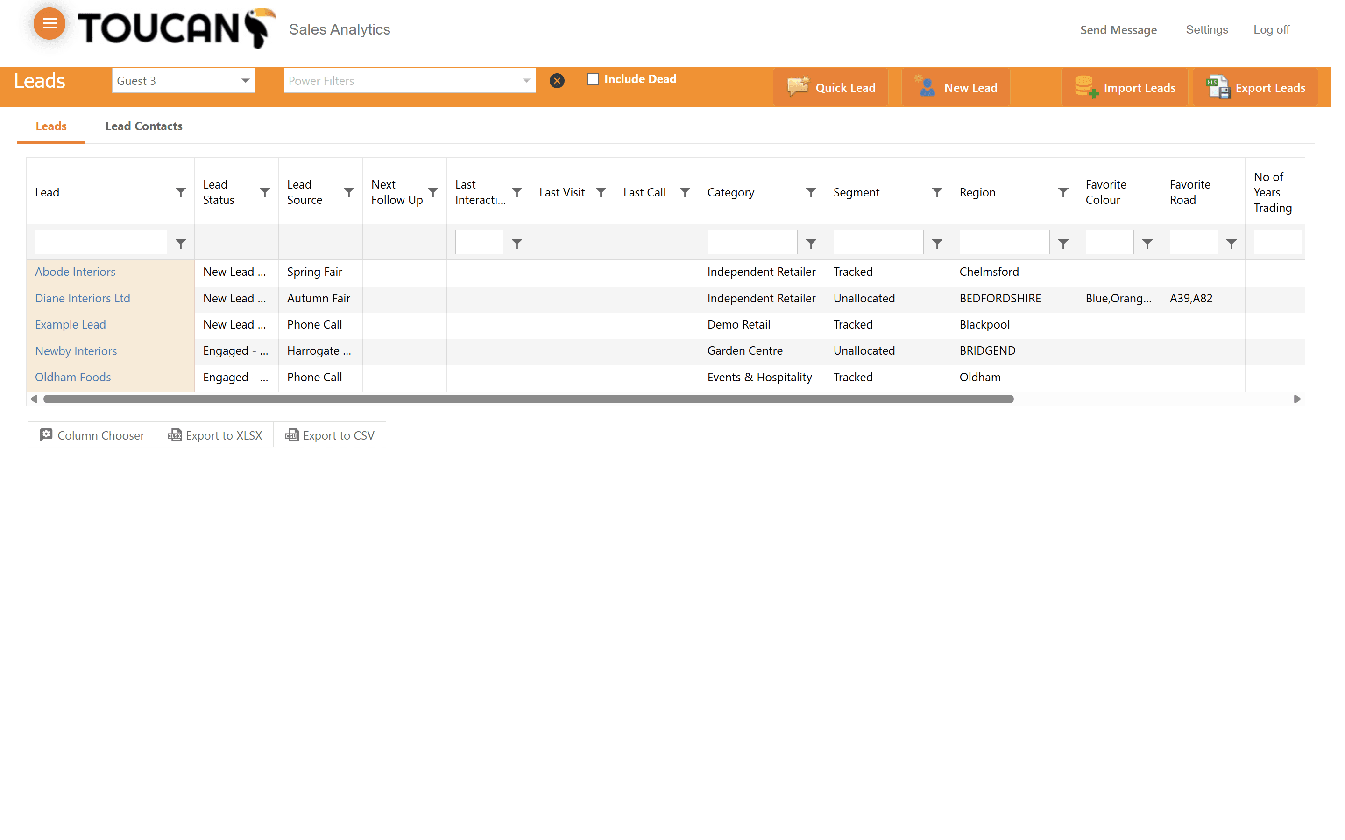Click the Quick Lead button
Image resolution: width=1345 pixels, height=840 pixels.
[x=831, y=87]
